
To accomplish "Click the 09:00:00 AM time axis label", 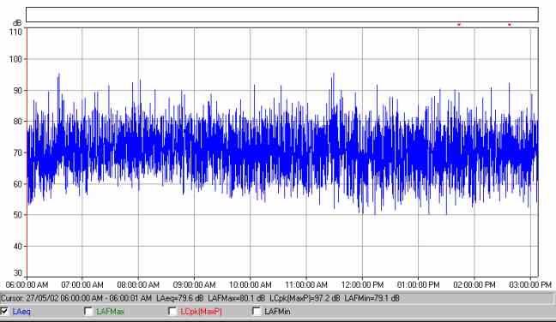I will 194,284.
